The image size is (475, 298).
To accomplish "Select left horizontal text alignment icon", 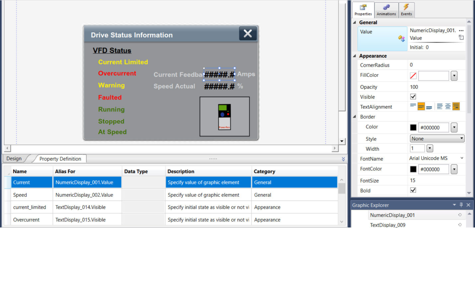I will [439, 106].
